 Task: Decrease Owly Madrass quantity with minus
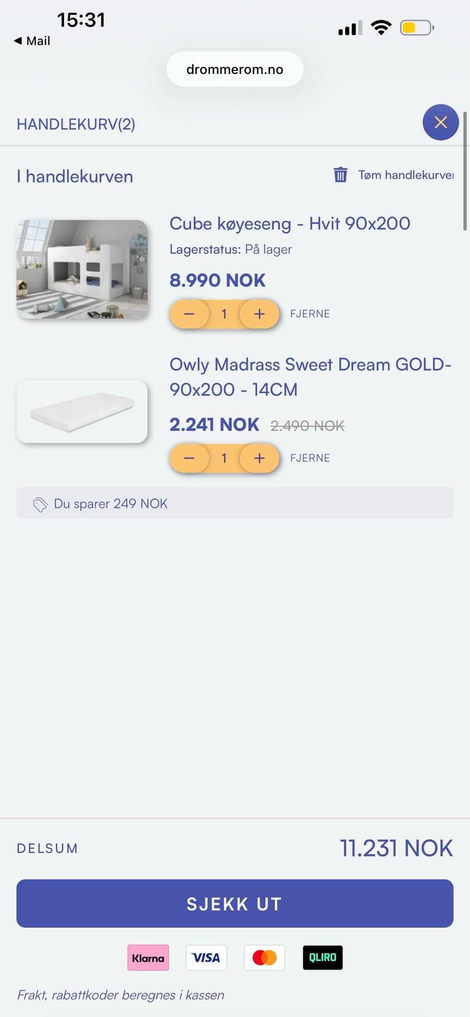(x=189, y=458)
